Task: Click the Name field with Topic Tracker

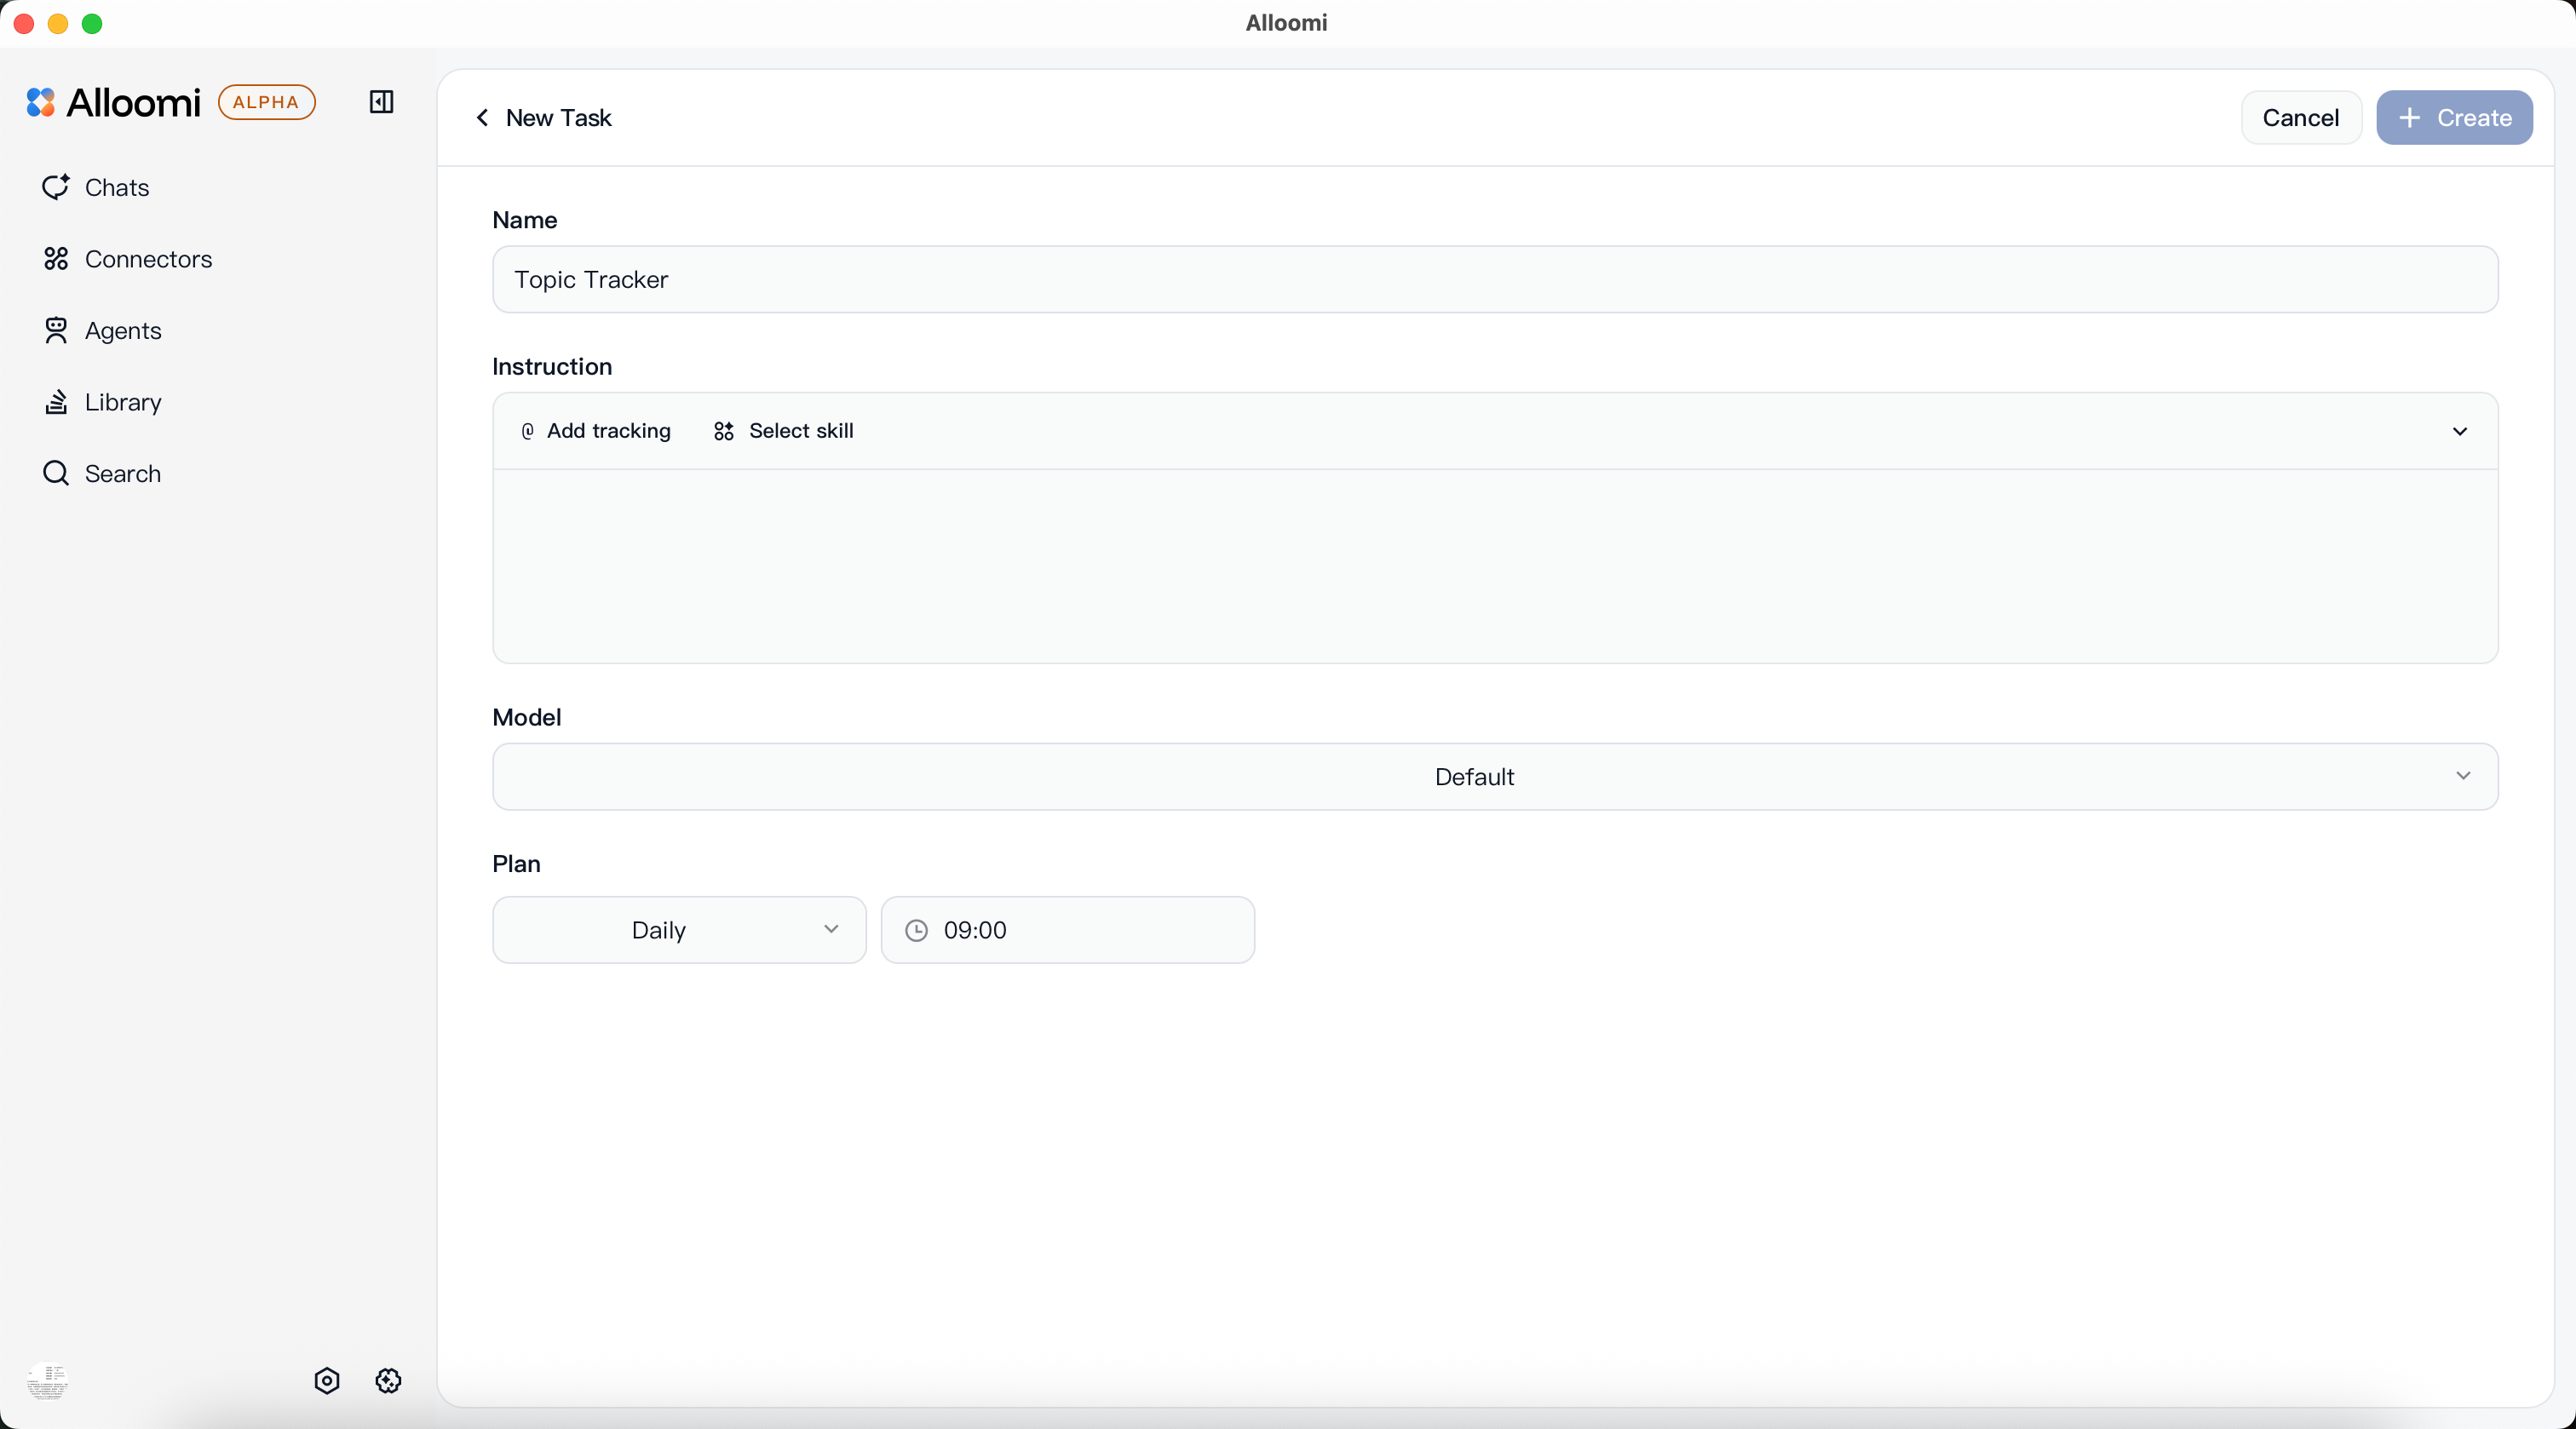Action: 1495,280
